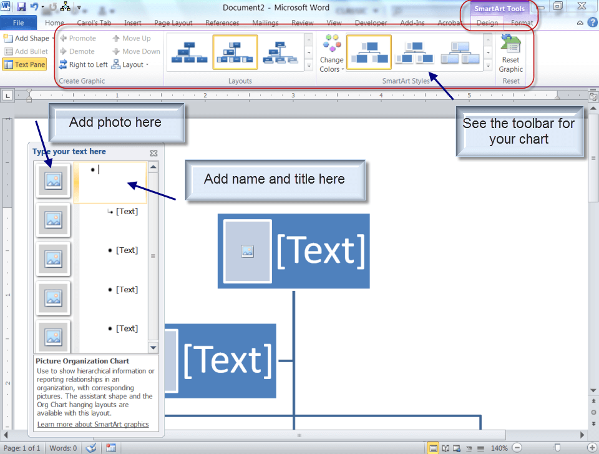Click Reset Graphic in the ribbon

tap(510, 53)
